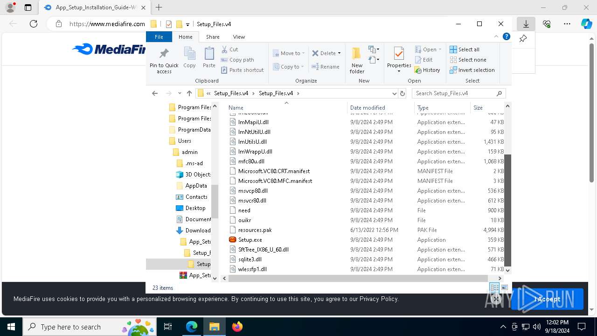Select the Setup.exe file
The height and width of the screenshot is (336, 597).
coord(250,240)
